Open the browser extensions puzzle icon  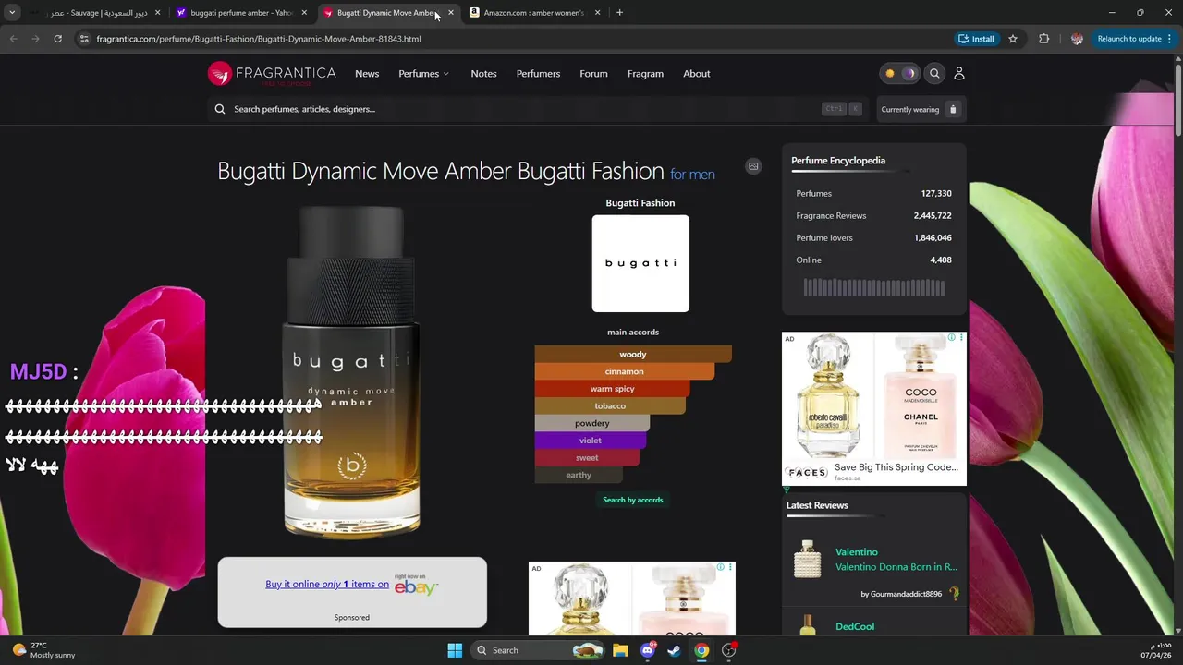click(1044, 39)
